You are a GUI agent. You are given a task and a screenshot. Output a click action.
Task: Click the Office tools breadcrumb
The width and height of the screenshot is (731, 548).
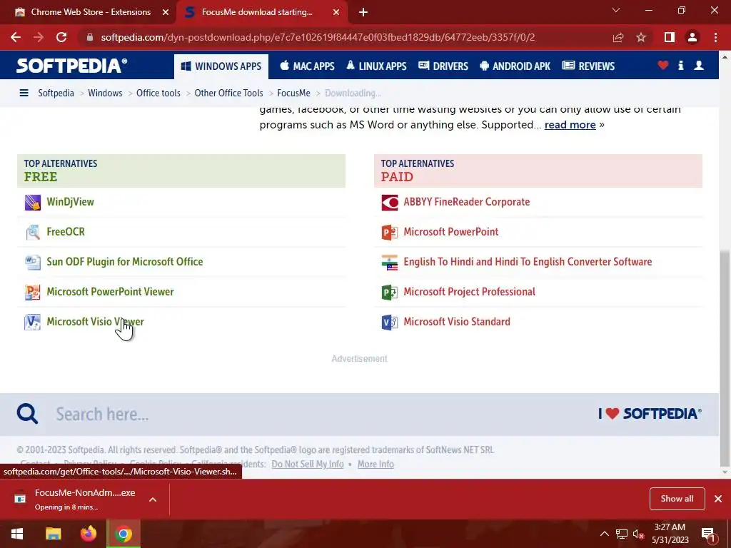click(x=158, y=93)
